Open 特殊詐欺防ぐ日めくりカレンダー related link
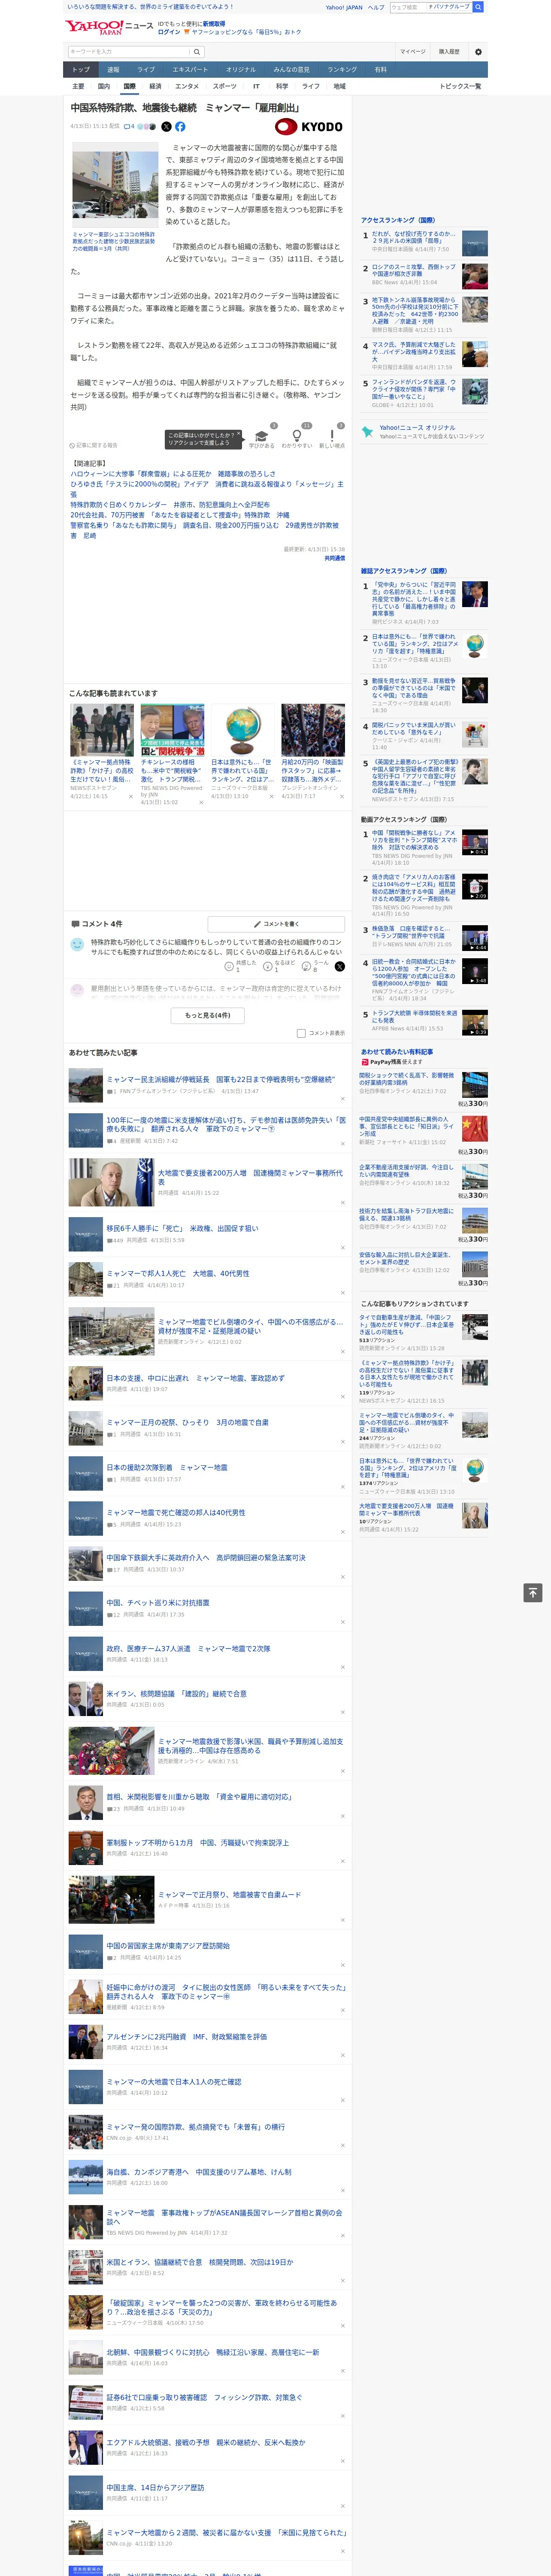Viewport: 551px width, 2576px height. point(170,505)
